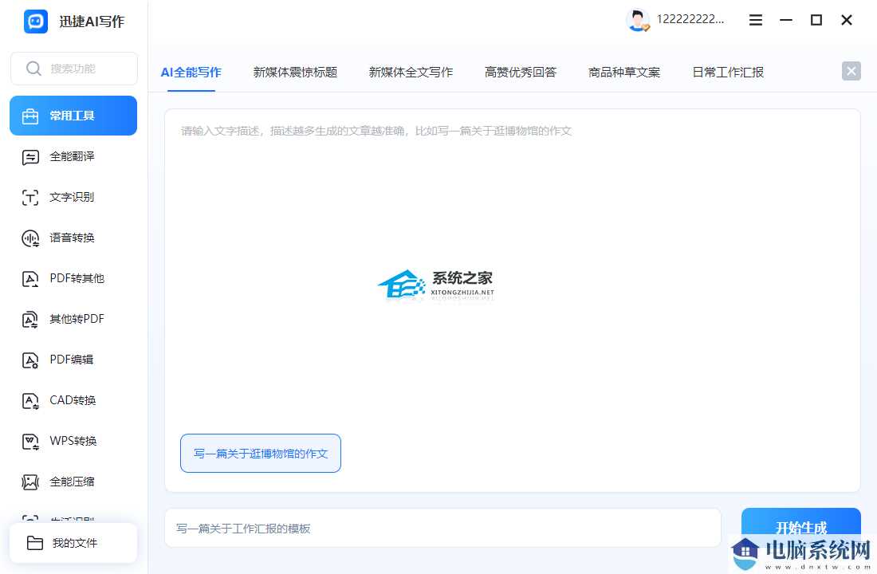This screenshot has width=877, height=574.
Task: Click the 写一篇关于工作汇报的模板 input field
Action: coord(442,528)
